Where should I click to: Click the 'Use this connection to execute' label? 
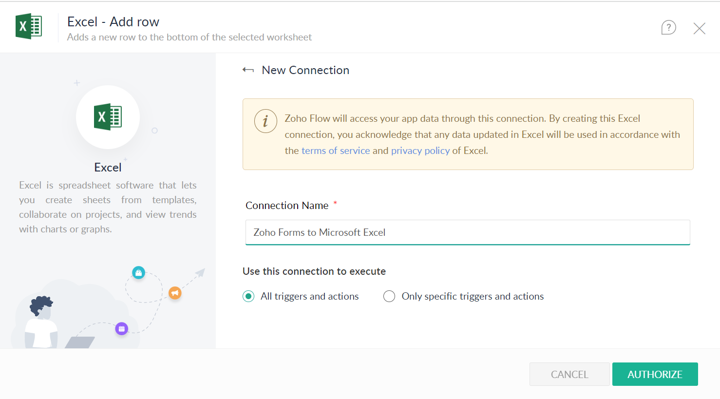point(314,271)
